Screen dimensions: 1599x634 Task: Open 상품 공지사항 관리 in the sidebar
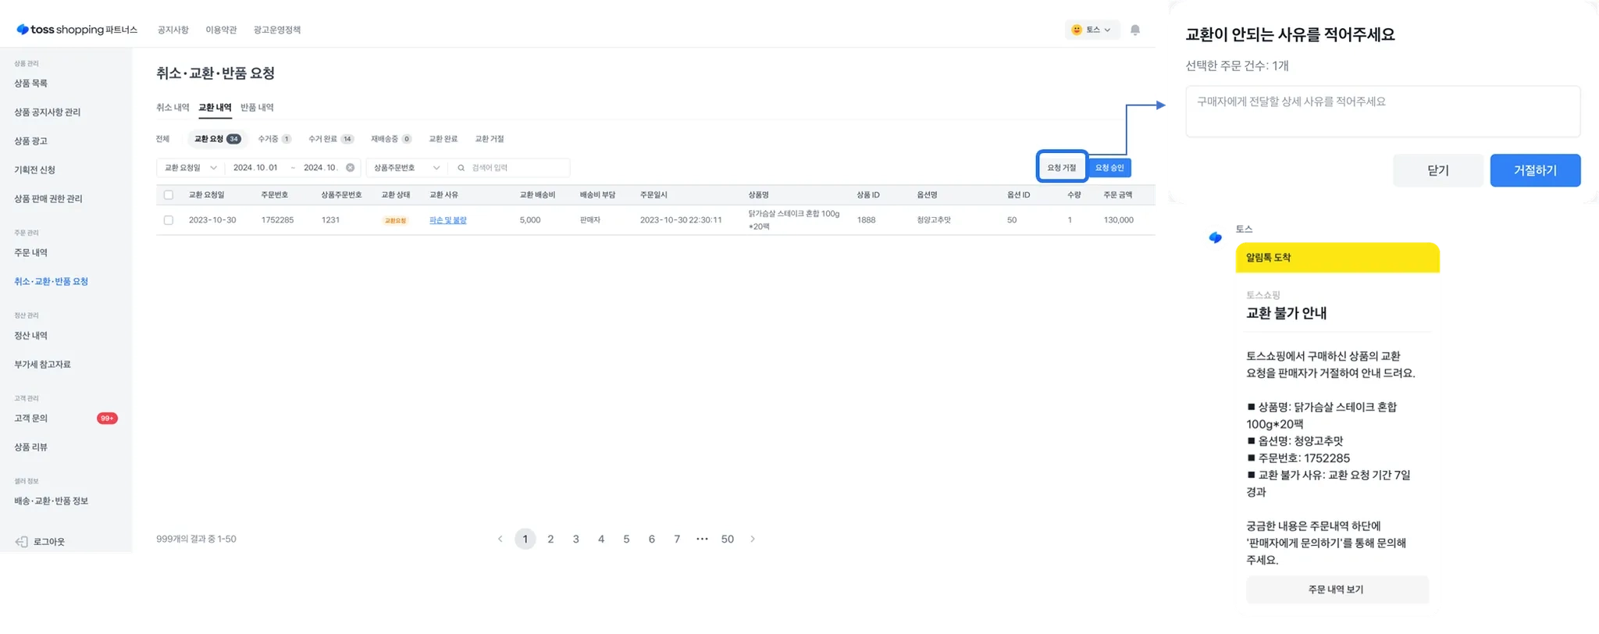point(47,112)
